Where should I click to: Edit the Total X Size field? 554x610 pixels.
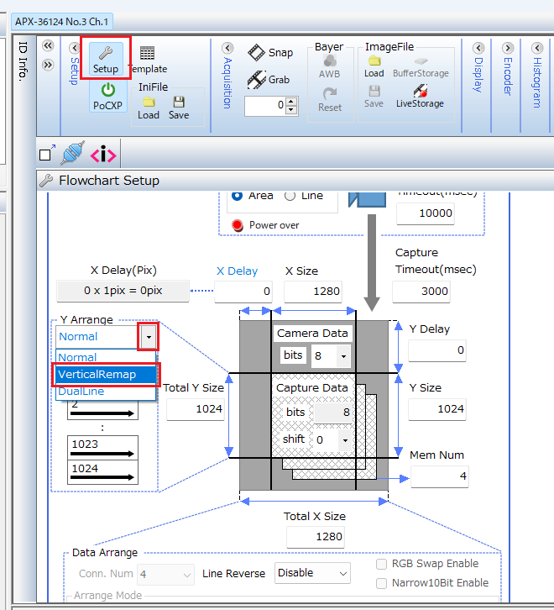pyautogui.click(x=316, y=537)
